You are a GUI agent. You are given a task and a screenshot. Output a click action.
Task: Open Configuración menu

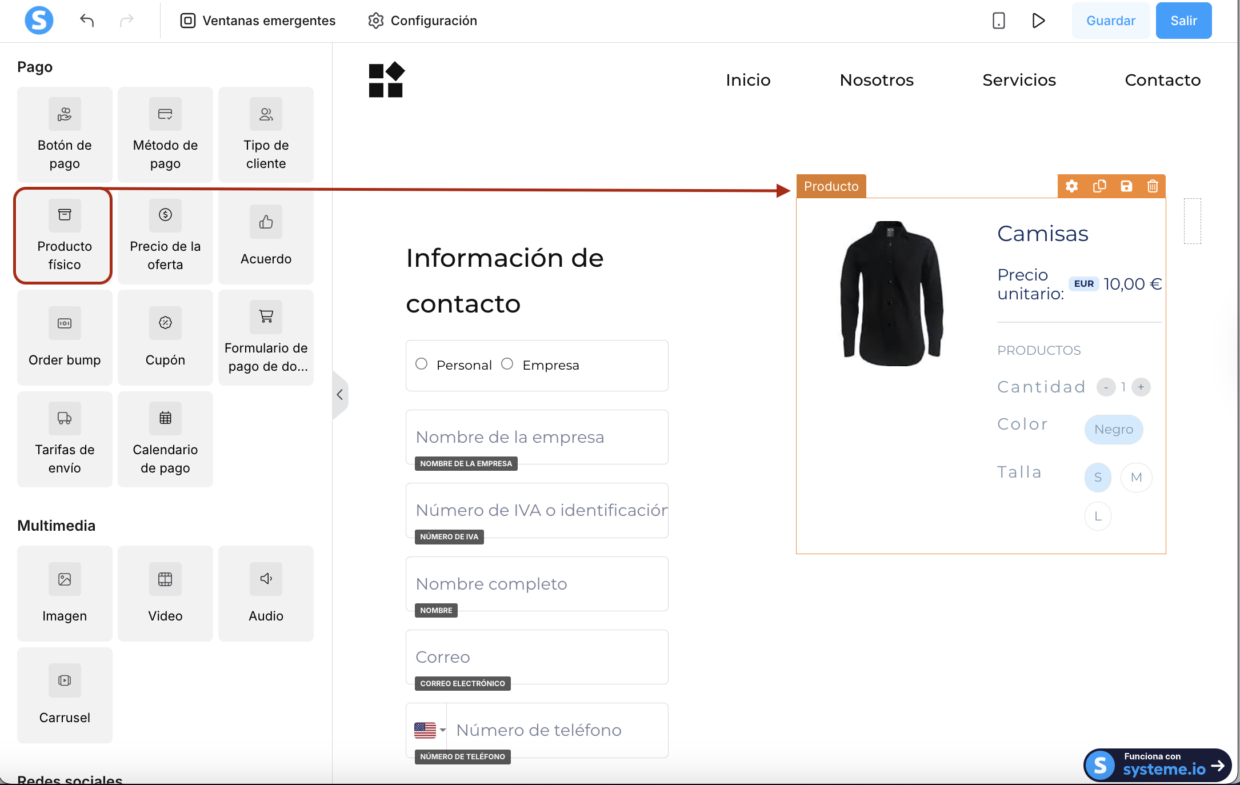pos(422,21)
